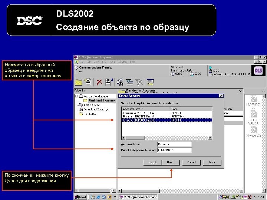Select the Residential PC1555 Default template row

click(167, 117)
